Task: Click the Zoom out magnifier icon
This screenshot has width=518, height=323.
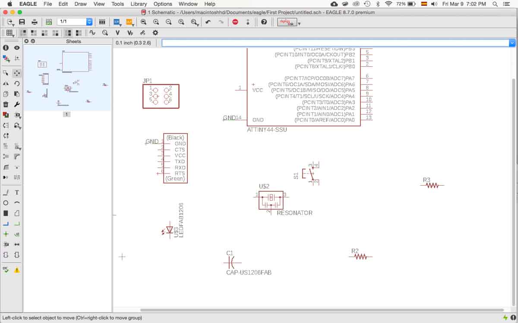Action: [x=169, y=22]
